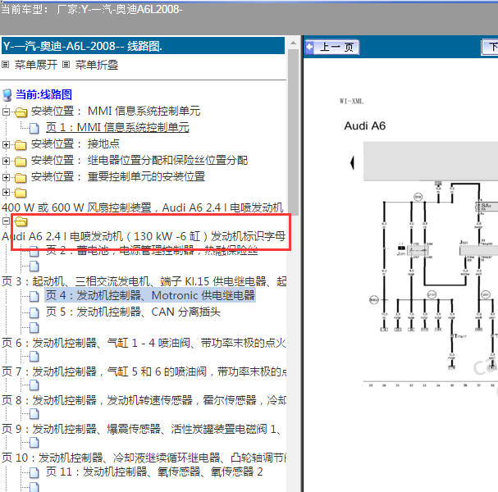This screenshot has width=498, height=492.
Task: Click the page icon above 页 10 text
Action: 34,442
